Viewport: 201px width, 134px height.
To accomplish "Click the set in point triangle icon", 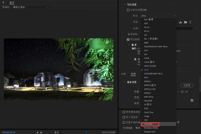I will point(37,132).
